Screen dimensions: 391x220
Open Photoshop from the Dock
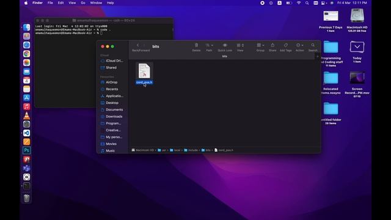[x=27, y=150]
